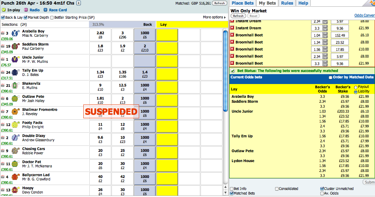Open graph icon for Arabella Boy

pyautogui.click(x=2, y=33)
